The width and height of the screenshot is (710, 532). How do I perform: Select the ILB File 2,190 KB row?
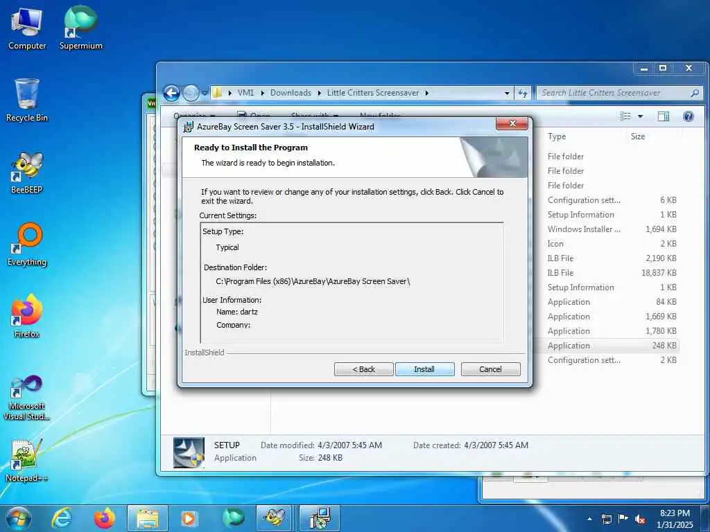(x=612, y=258)
